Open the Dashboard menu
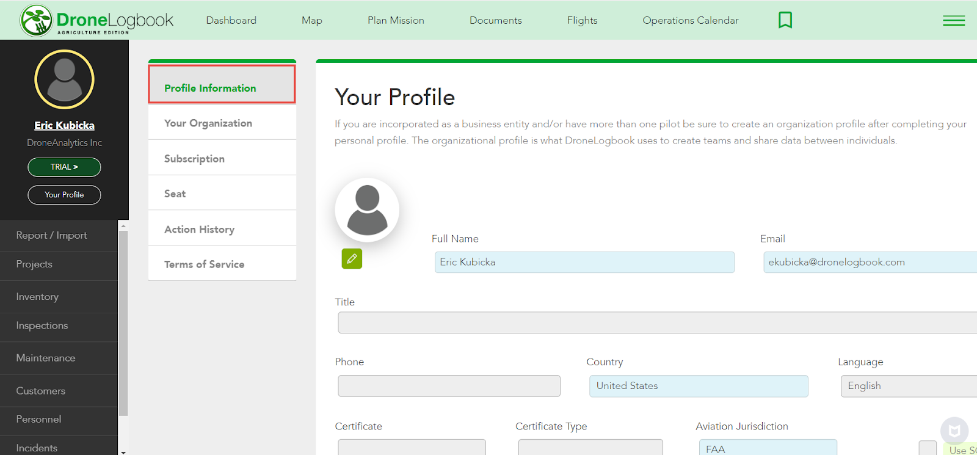977x455 pixels. pos(231,20)
